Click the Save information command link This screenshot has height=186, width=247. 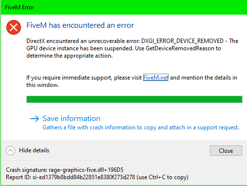pyautogui.click(x=134, y=123)
